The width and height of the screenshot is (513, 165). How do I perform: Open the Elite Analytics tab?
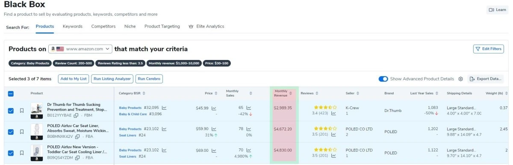pyautogui.click(x=206, y=26)
